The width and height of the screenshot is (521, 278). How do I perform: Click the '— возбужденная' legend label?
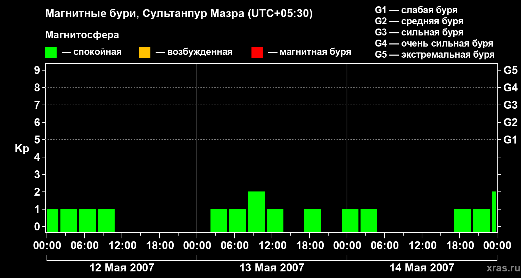click(x=194, y=52)
